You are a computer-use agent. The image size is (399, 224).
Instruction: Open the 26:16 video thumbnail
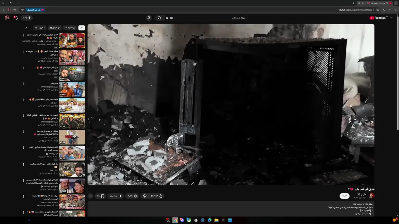(72, 153)
